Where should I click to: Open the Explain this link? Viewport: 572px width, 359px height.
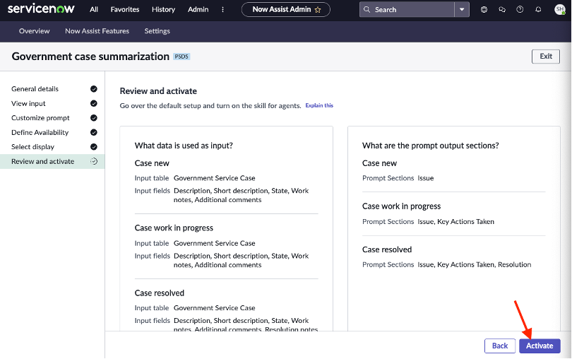(319, 105)
